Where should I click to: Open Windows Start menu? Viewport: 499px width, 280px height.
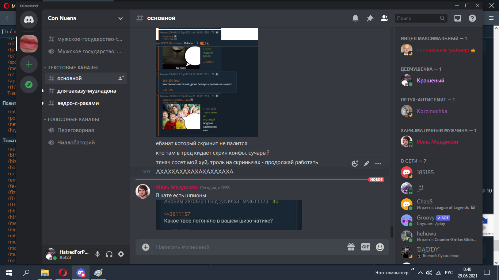(x=8, y=273)
